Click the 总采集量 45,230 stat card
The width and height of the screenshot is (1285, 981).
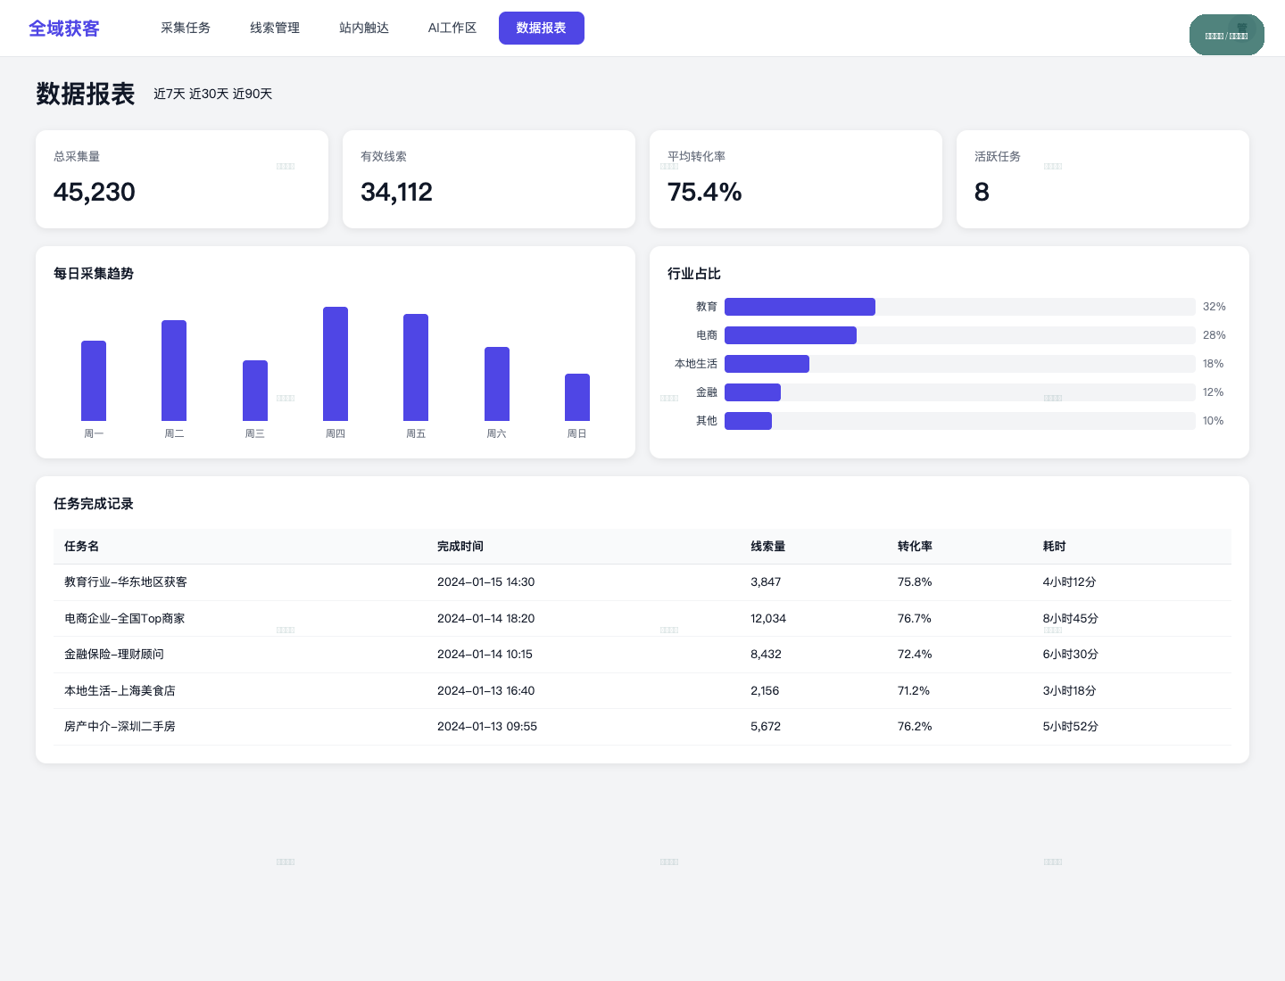(182, 179)
